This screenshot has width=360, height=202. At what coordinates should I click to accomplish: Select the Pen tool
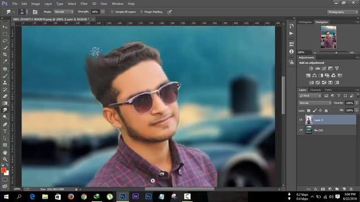pos(5,125)
